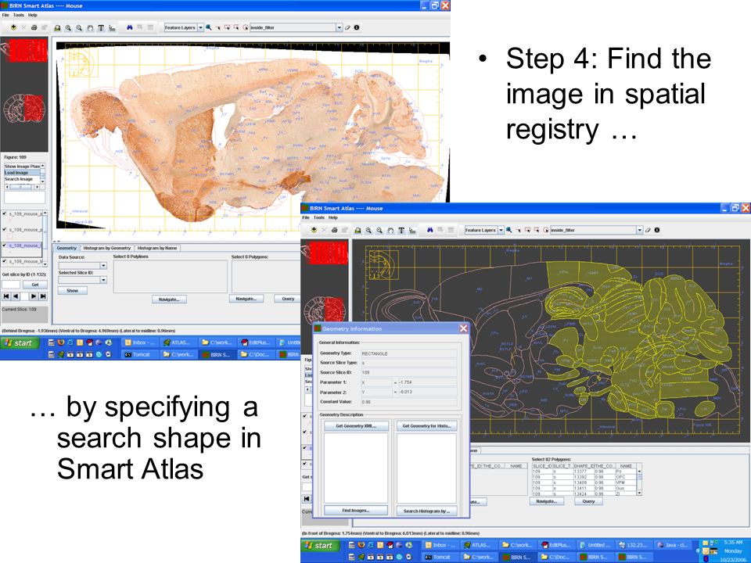Click Search Histogram by button
The width and height of the screenshot is (751, 563).
[426, 511]
